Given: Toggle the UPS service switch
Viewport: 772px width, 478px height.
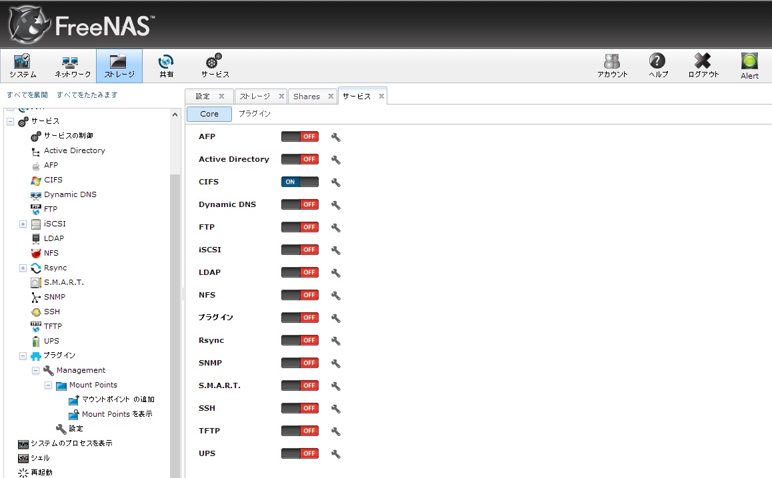Looking at the screenshot, I should click(x=300, y=453).
